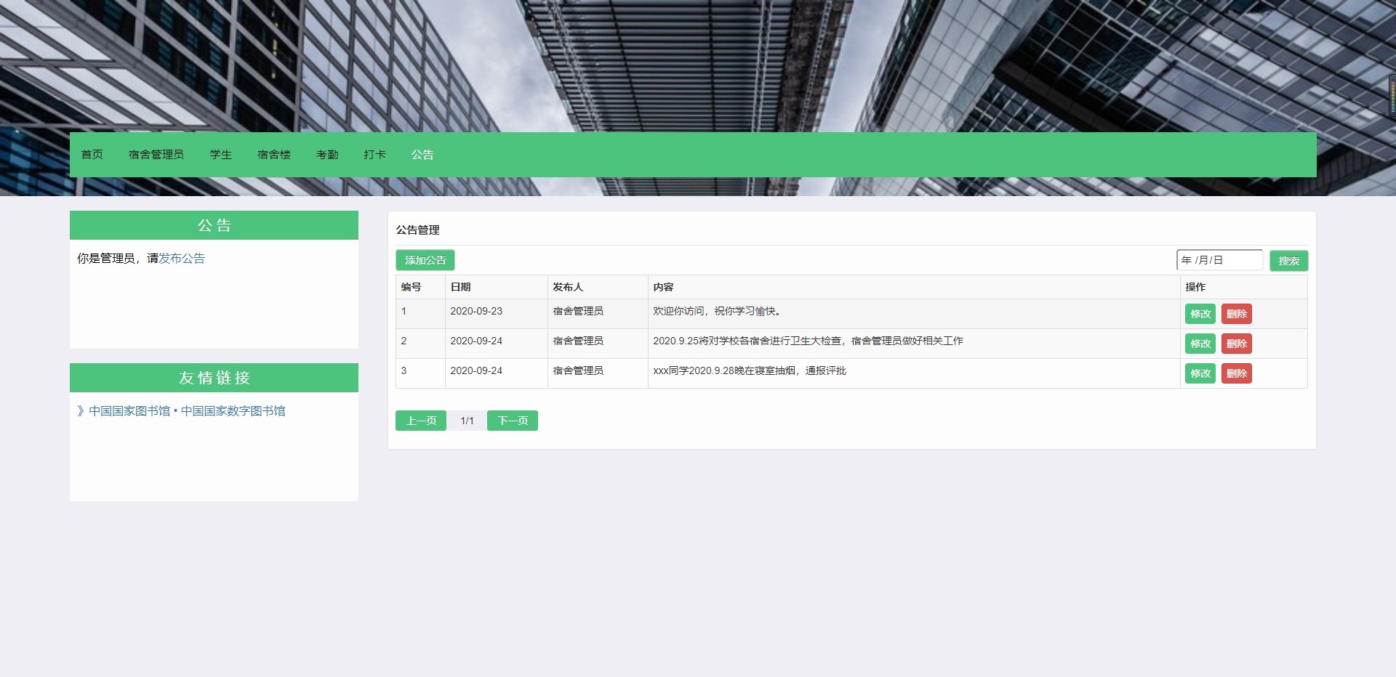
Task: Click the 公告 sidebar panel header
Action: click(x=214, y=225)
